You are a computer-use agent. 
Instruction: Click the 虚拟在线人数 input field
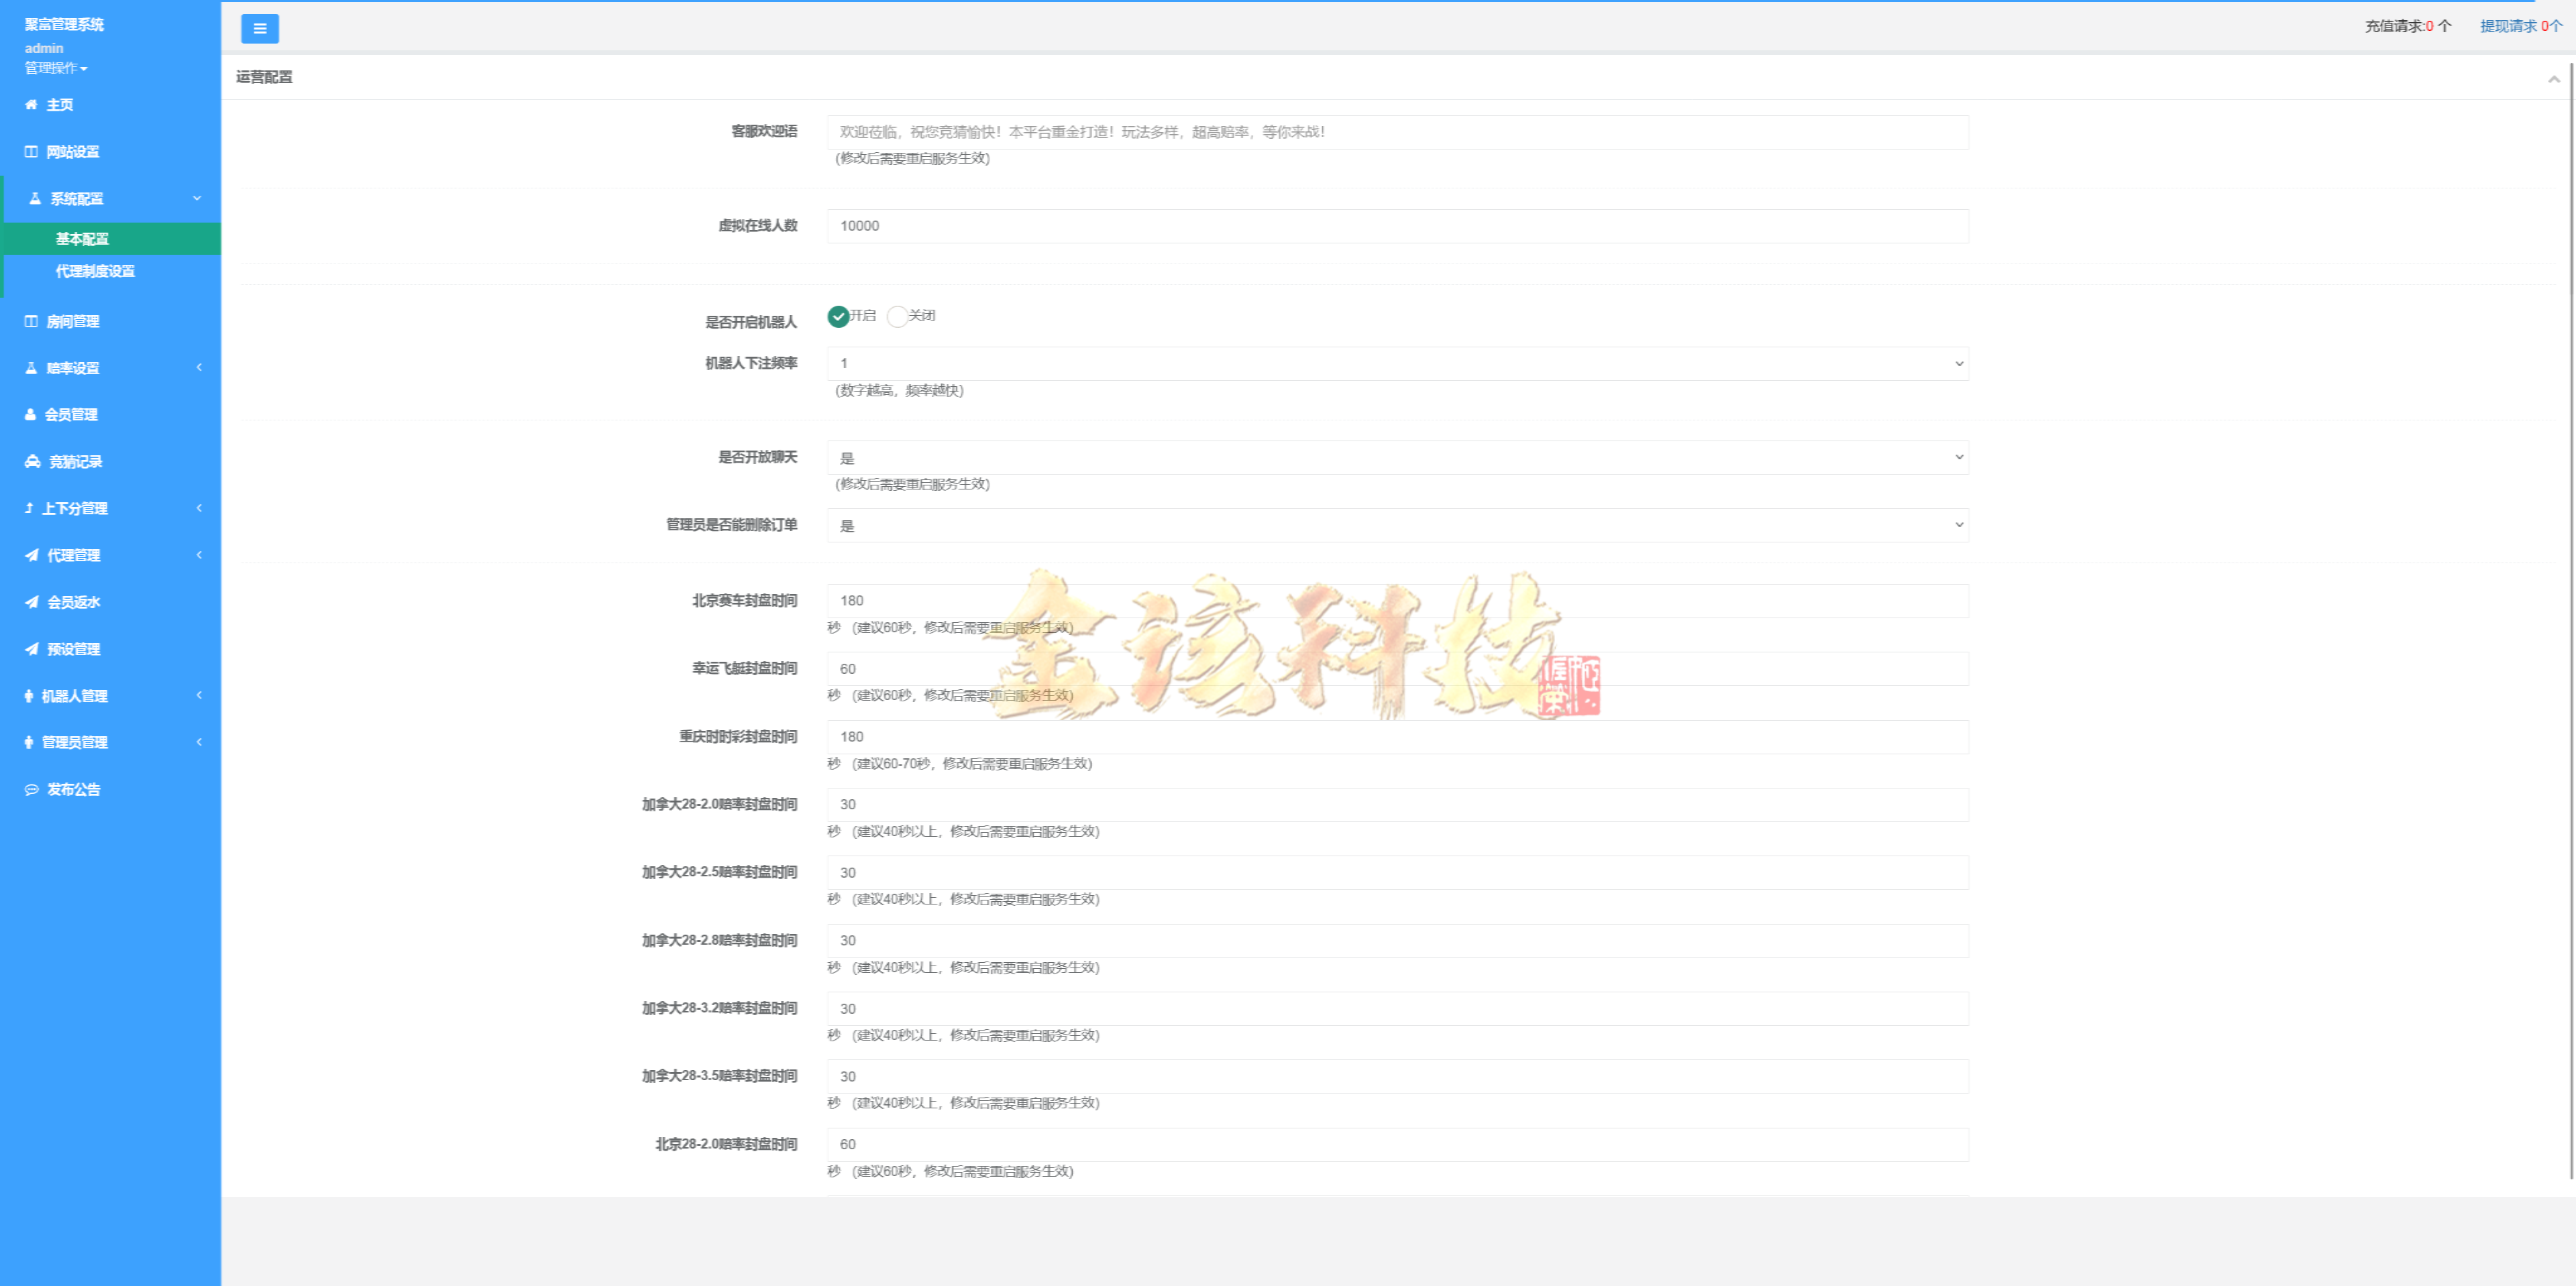[1397, 226]
